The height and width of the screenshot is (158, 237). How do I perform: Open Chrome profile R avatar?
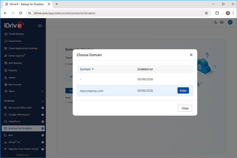click(228, 13)
